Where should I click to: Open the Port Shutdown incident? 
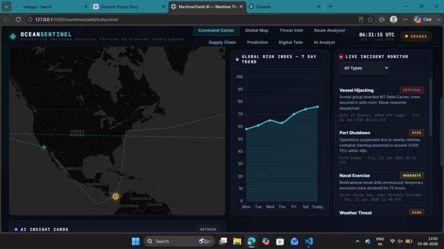pos(381,147)
